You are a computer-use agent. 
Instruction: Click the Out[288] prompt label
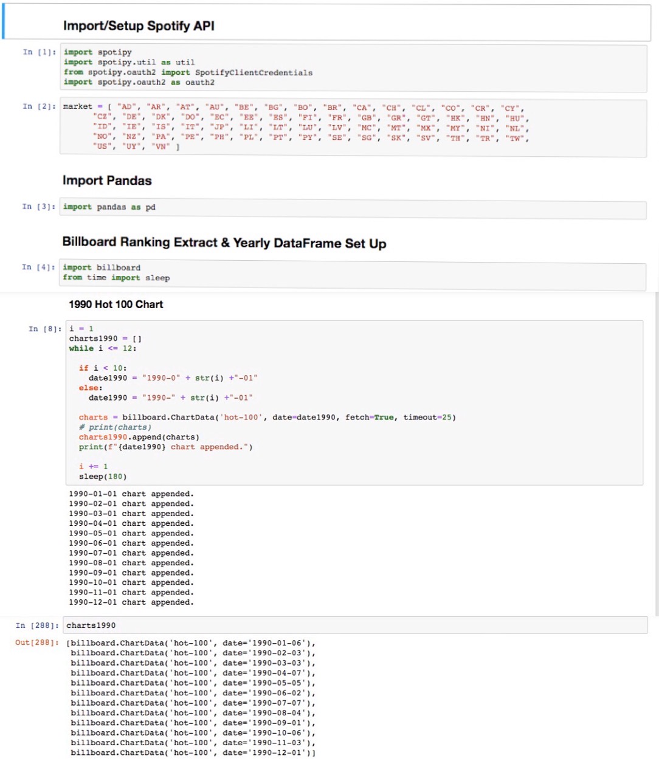(x=37, y=642)
